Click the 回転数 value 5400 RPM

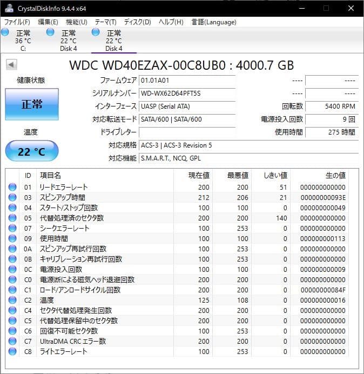coord(332,106)
